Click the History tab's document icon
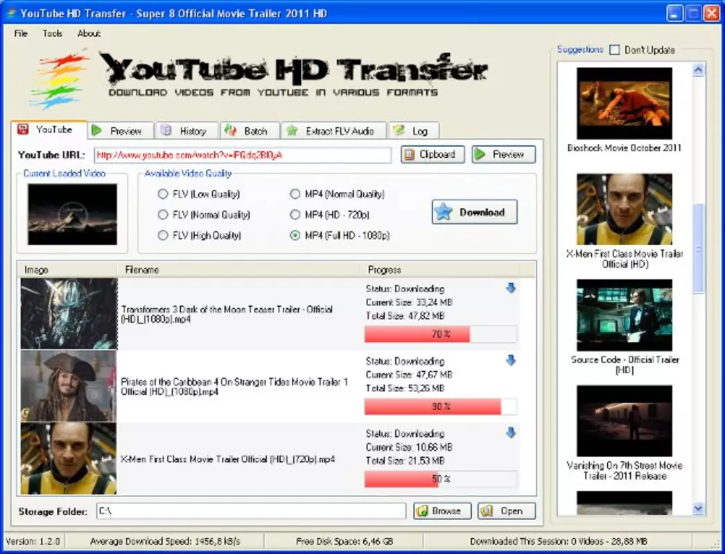This screenshot has width=725, height=554. point(166,130)
